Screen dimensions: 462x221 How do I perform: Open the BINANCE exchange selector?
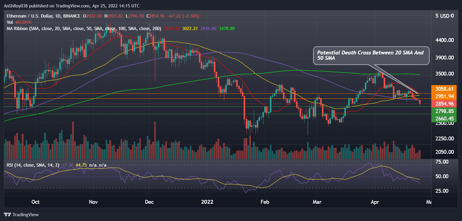coord(72,16)
